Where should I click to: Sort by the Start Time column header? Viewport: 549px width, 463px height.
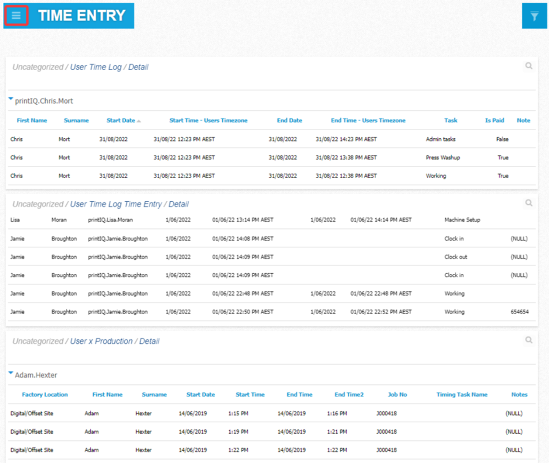click(x=250, y=395)
